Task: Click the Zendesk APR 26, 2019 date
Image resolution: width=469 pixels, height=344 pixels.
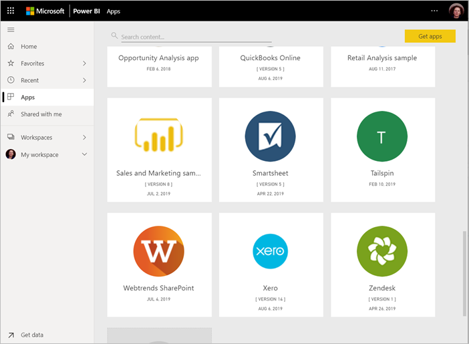Action: [x=382, y=309]
